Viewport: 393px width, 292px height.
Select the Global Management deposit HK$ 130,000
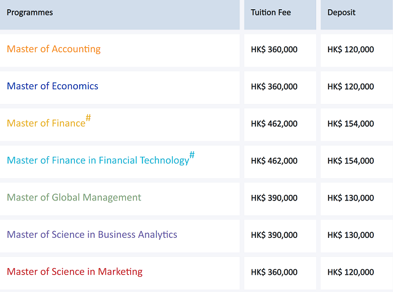tap(351, 198)
